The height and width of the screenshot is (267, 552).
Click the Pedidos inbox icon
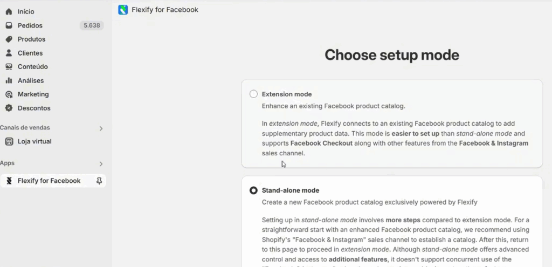click(x=9, y=25)
